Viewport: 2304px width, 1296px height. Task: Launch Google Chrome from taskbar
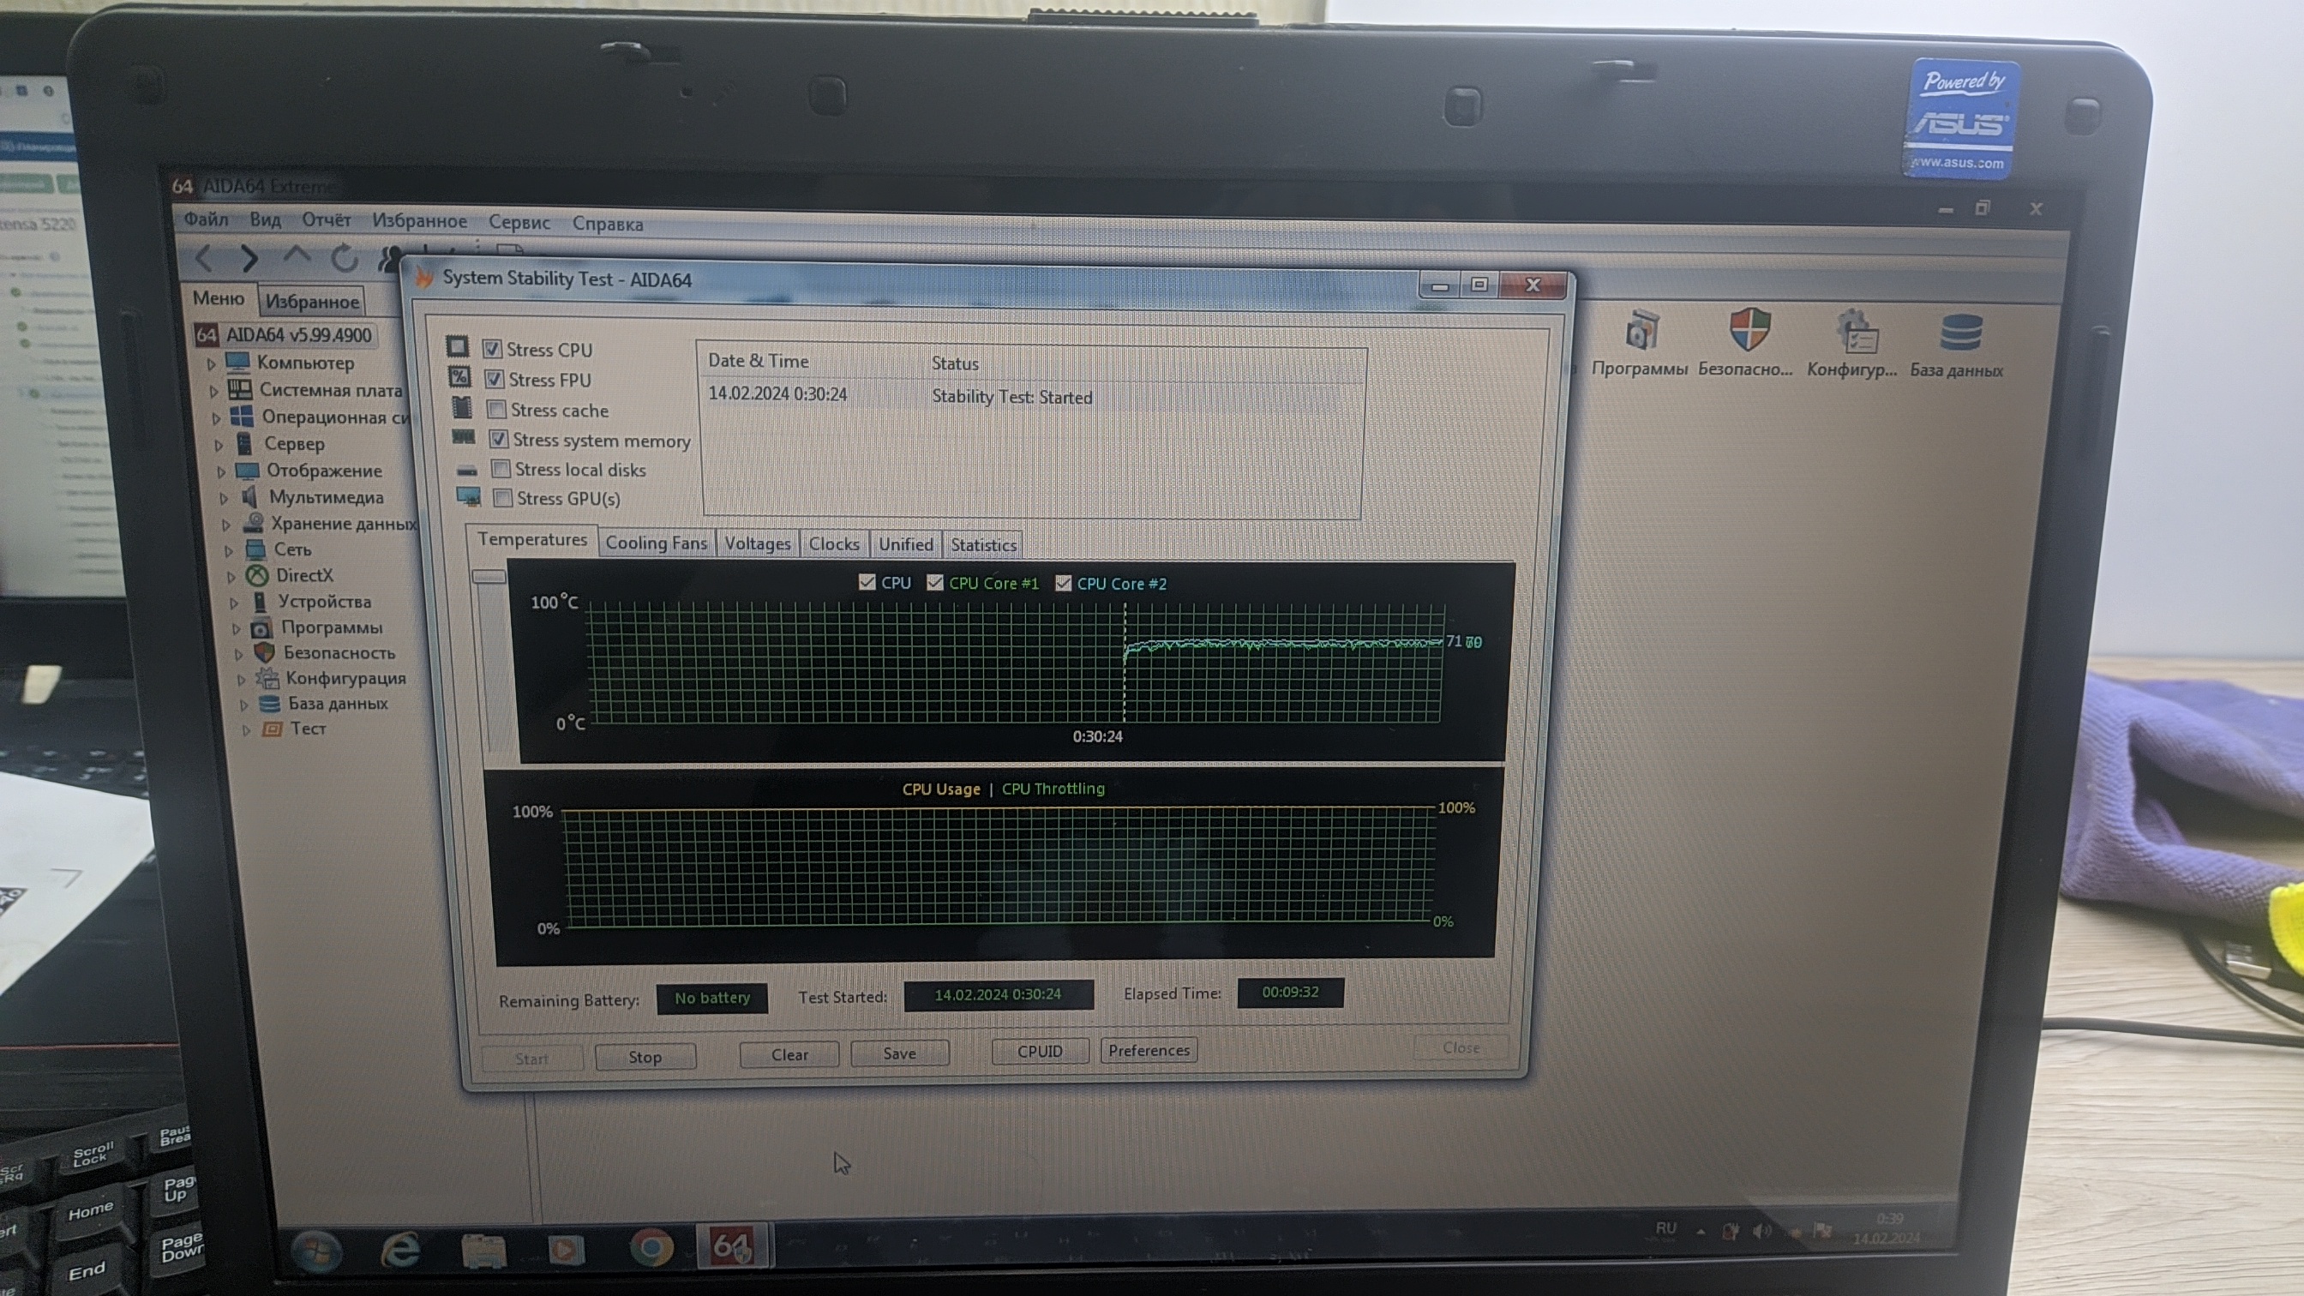point(651,1248)
